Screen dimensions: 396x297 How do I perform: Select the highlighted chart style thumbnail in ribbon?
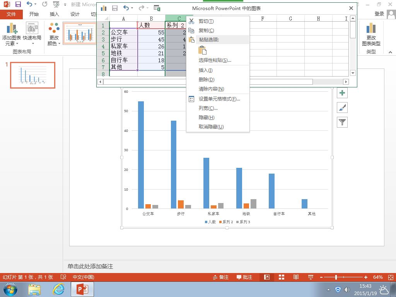click(x=80, y=33)
